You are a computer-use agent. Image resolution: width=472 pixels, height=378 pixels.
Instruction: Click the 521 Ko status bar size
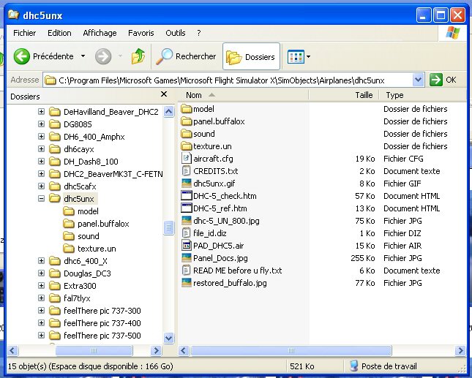coord(302,366)
